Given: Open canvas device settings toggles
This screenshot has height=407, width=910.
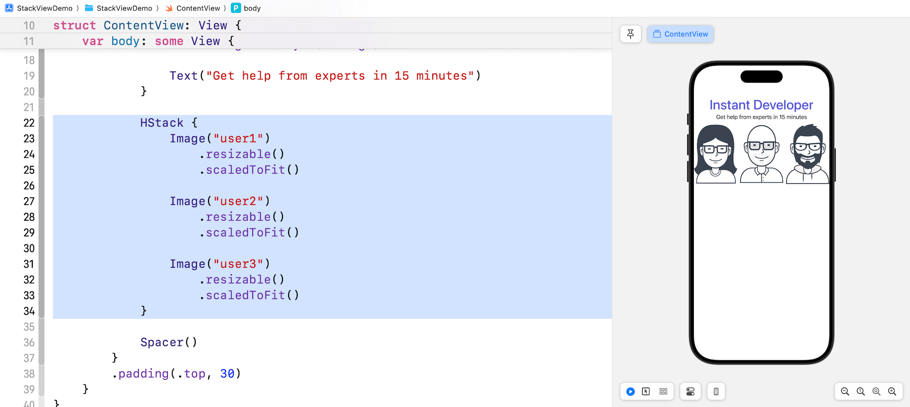Looking at the screenshot, I should pyautogui.click(x=691, y=391).
